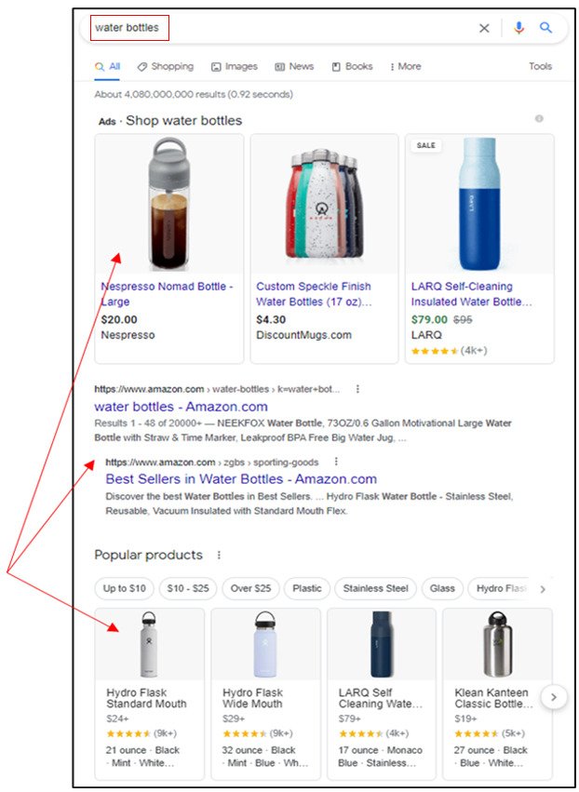Toggle the Stainless Steel filter chip
The image size is (579, 792).
375,588
